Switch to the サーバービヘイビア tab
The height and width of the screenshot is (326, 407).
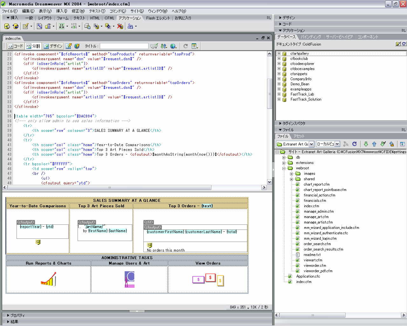339,37
